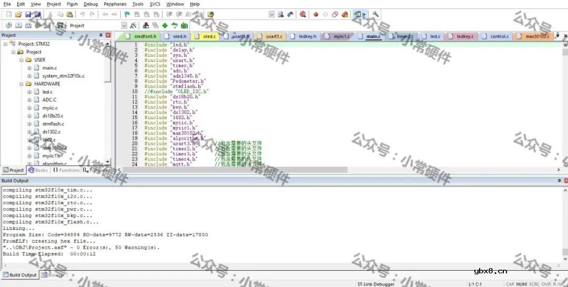Open the Flash menu
Viewport: 568px width, 287px height.
[72, 4]
